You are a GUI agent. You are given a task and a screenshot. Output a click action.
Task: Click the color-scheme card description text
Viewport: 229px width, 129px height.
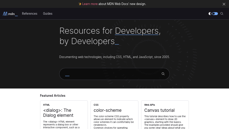pos(114,122)
